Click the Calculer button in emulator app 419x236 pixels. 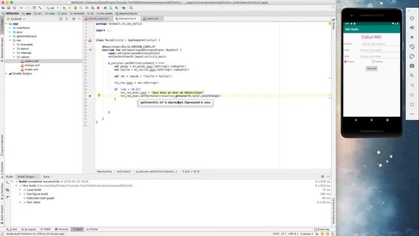tap(371, 68)
